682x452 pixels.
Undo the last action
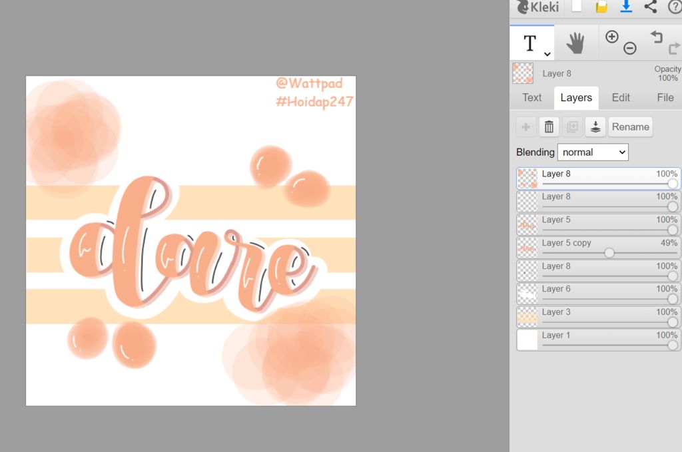click(656, 37)
